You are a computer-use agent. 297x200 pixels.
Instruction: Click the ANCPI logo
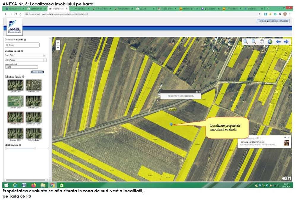pos(15,27)
